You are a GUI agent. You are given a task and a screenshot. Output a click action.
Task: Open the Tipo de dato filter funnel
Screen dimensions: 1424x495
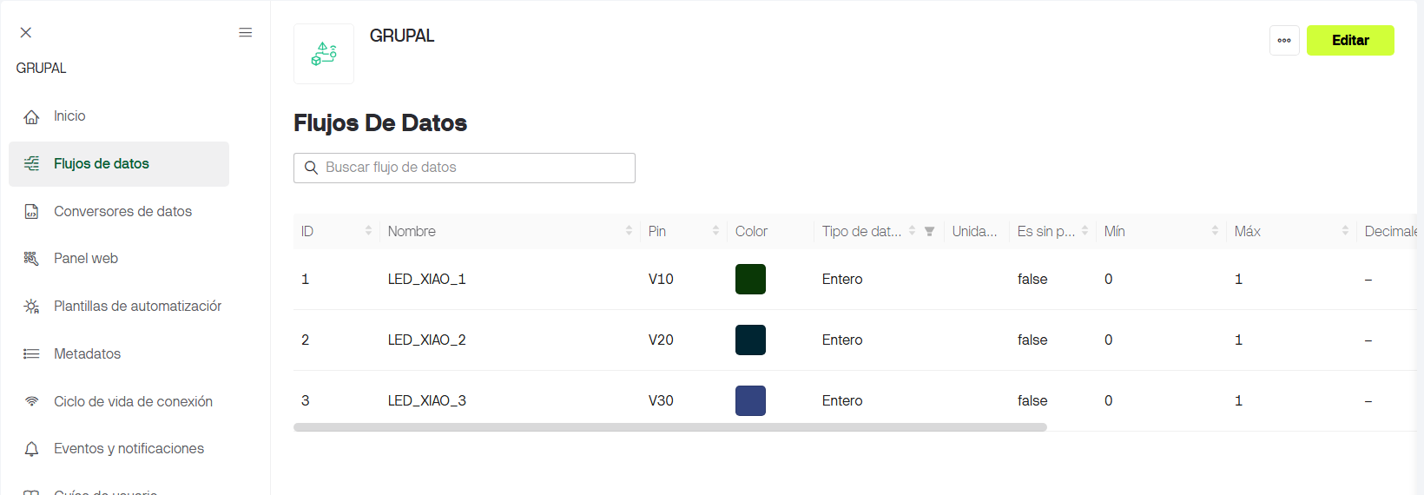click(929, 231)
